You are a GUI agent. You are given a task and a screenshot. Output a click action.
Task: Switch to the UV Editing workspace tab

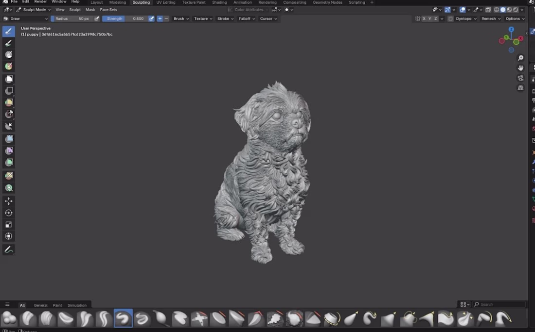[x=166, y=2]
